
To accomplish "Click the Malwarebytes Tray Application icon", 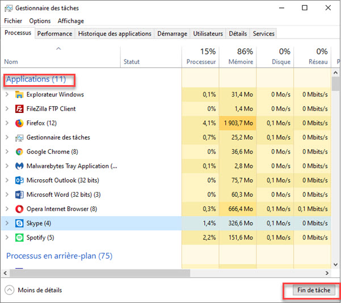I will point(19,166).
